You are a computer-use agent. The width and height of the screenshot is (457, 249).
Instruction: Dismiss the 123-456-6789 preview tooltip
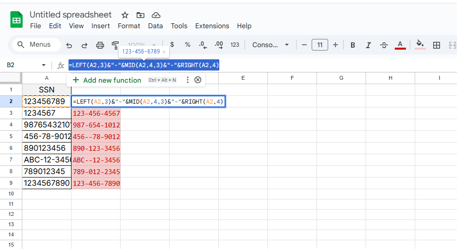click(x=164, y=52)
